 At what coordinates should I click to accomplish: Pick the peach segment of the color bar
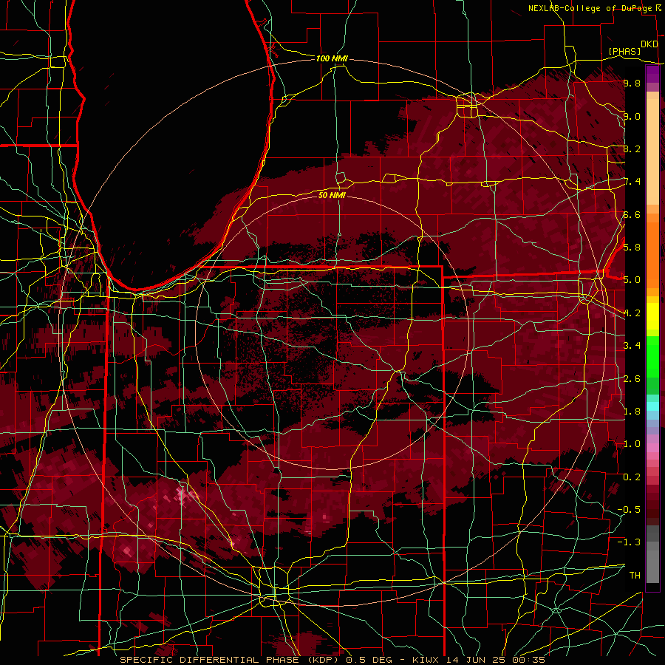652,151
